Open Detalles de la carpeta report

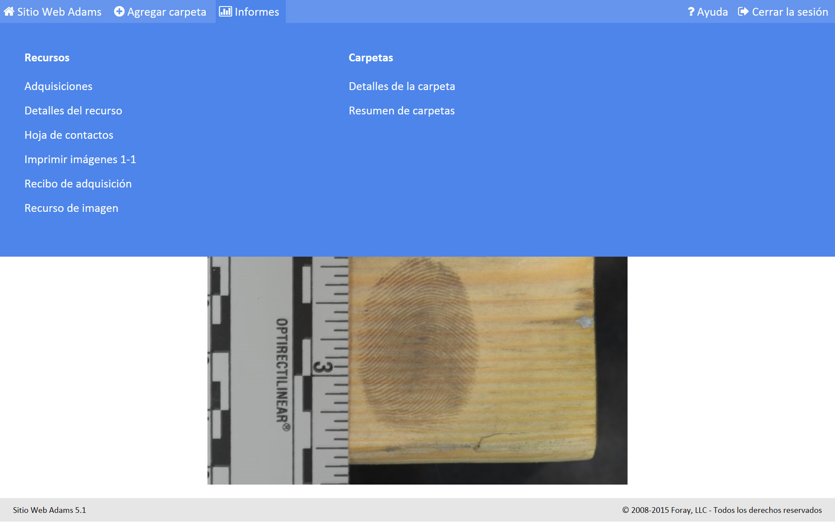[402, 86]
